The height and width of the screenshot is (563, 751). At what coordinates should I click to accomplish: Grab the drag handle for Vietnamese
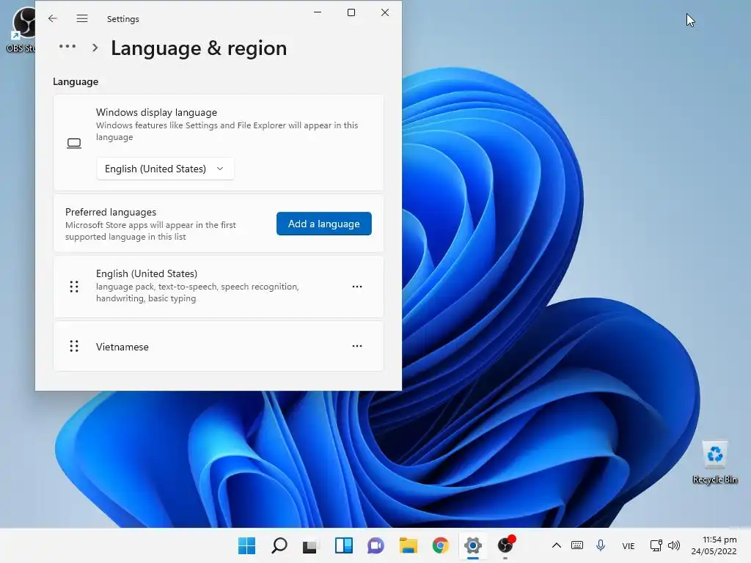[x=74, y=346]
